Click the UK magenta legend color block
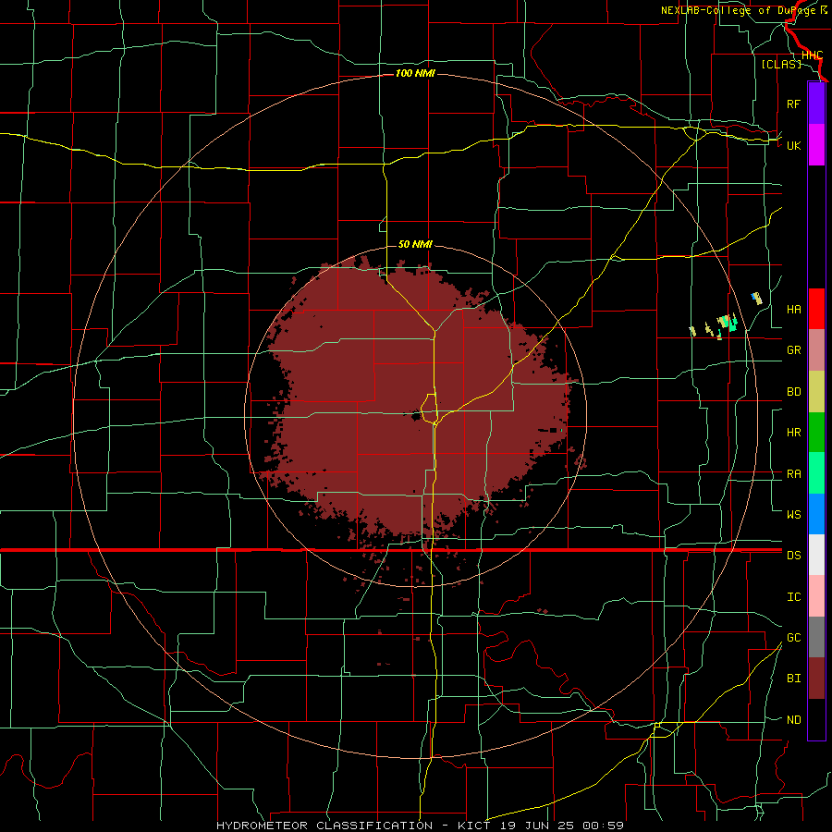 pos(816,145)
